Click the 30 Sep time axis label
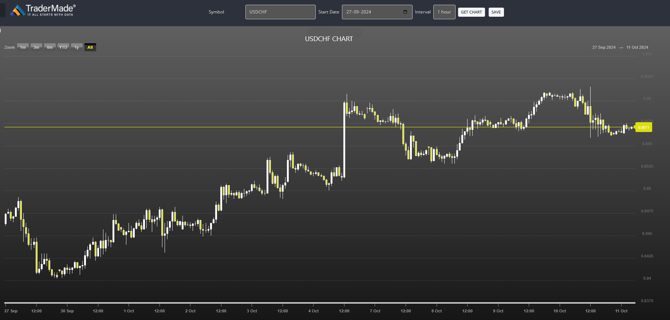Viewport: 670px width, 320px height. coord(67,311)
